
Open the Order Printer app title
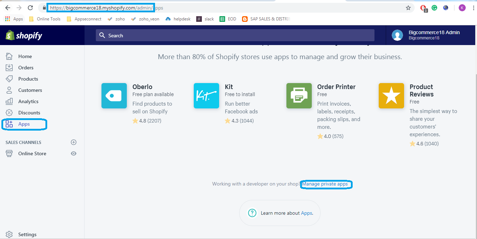pyautogui.click(x=336, y=87)
